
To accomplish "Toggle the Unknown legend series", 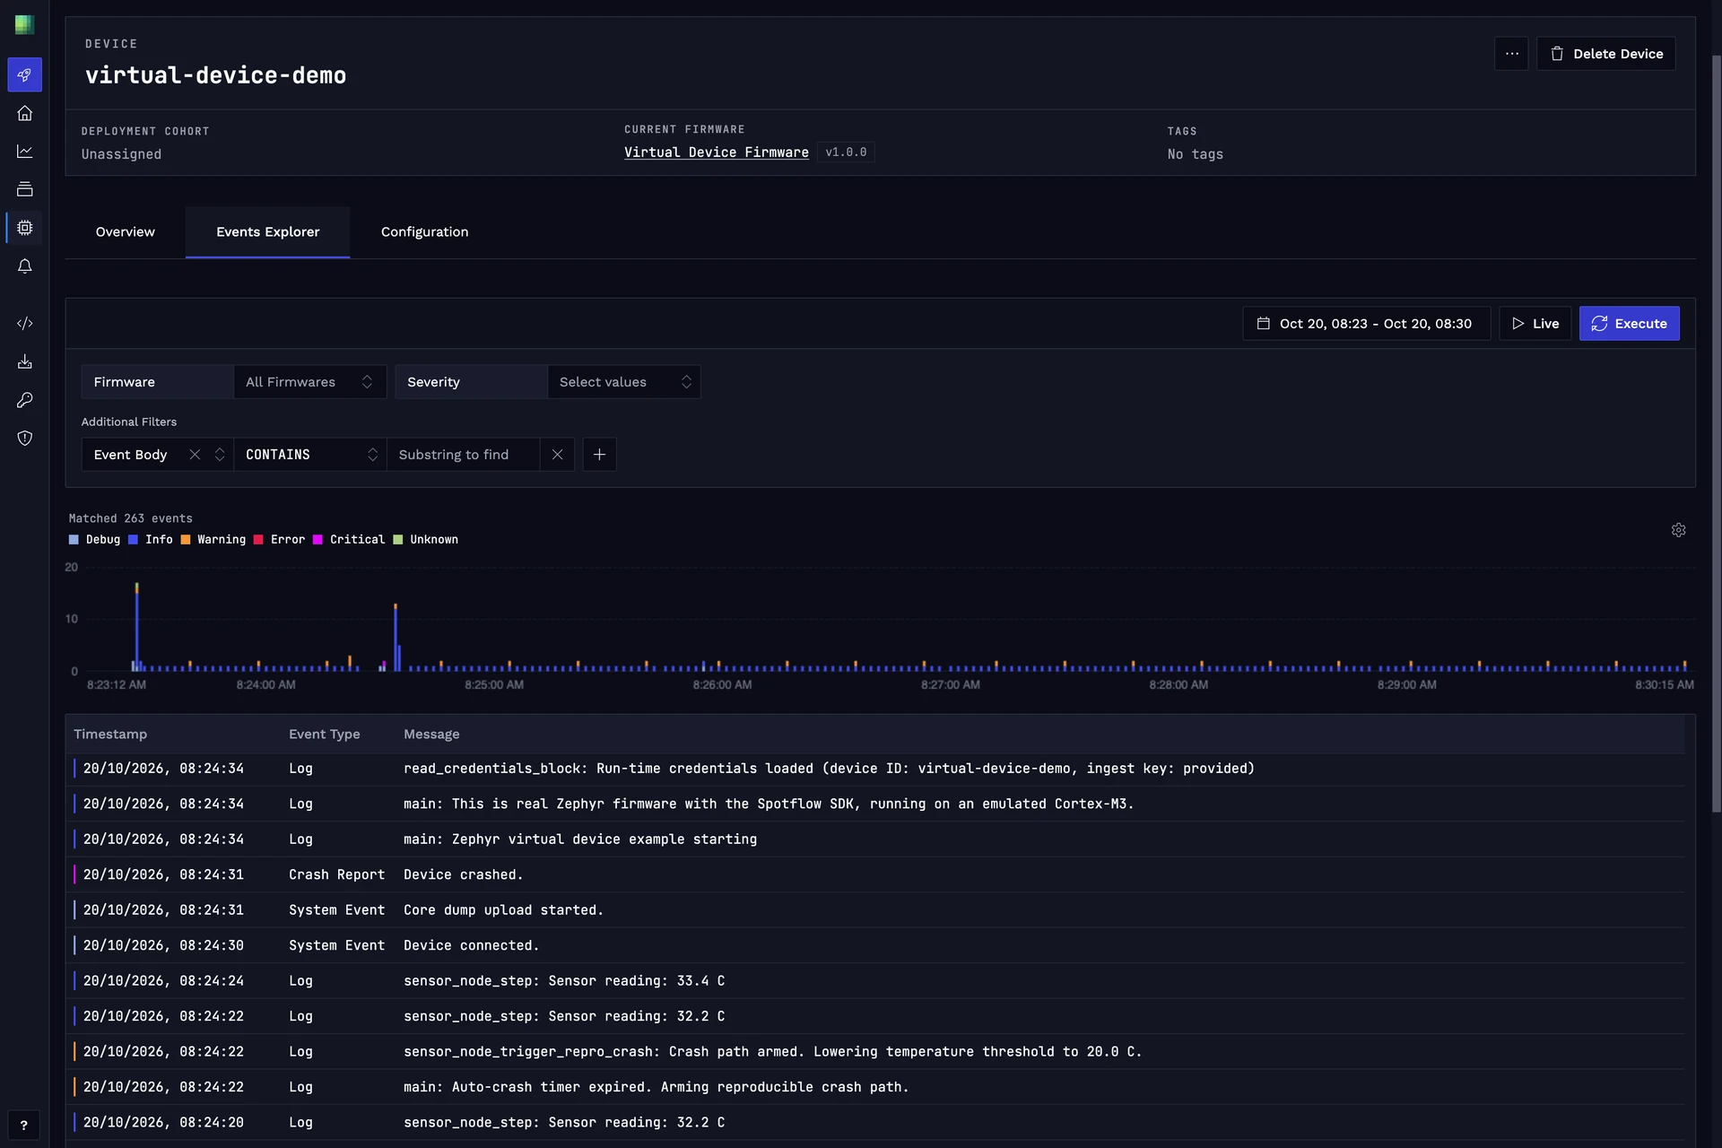I will [426, 540].
